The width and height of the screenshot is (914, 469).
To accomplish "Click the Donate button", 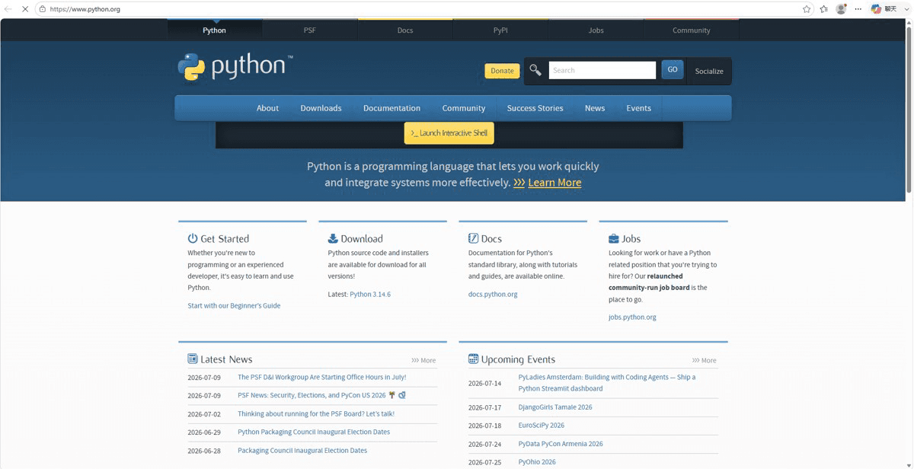I will [502, 71].
